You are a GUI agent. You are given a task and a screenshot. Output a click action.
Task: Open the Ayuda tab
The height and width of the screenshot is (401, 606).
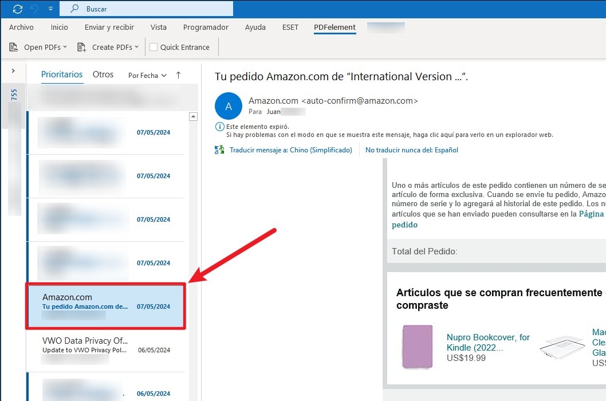pyautogui.click(x=255, y=27)
